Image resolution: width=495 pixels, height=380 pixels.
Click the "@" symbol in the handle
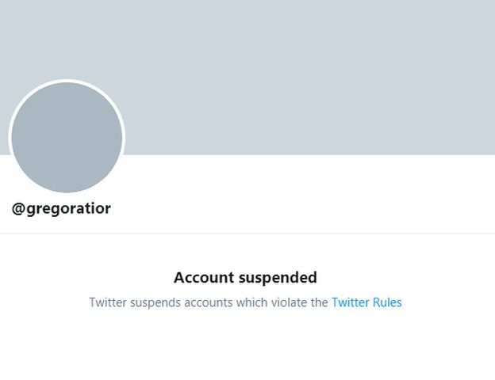click(19, 209)
